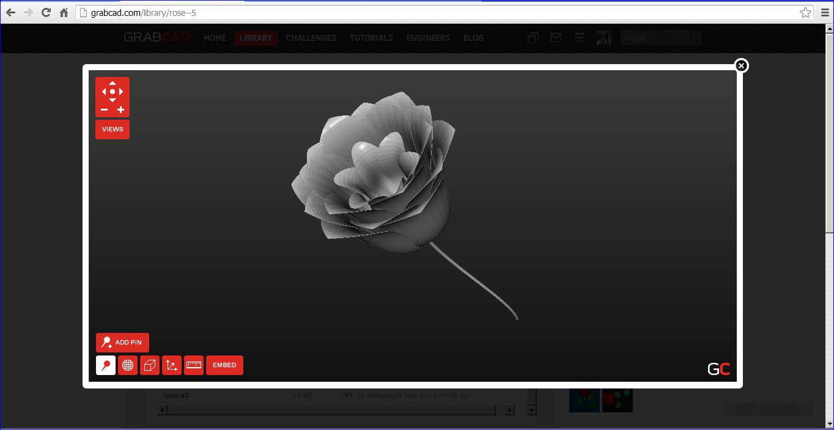The image size is (834, 430).
Task: Toggle the bounding box cube icon
Action: click(x=150, y=365)
